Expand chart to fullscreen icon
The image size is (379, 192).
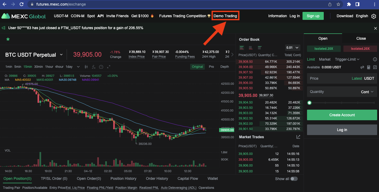(x=108, y=67)
